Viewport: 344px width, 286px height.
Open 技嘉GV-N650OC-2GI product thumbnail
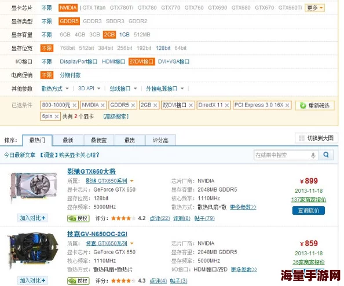click(x=33, y=251)
